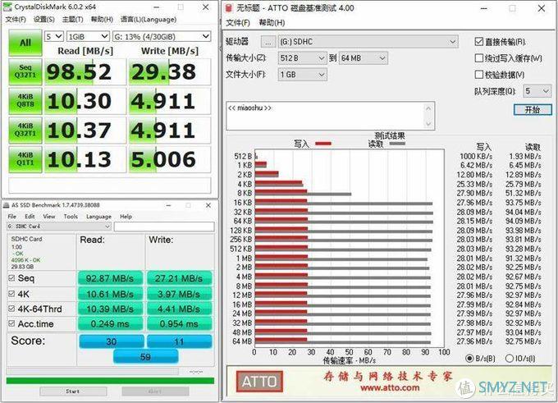Toggle the 4K test checkbox in AS SSD
This screenshot has height=403, width=558.
point(11,294)
